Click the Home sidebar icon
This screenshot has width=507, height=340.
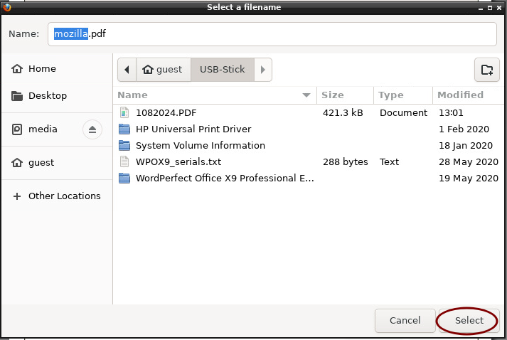[17, 68]
